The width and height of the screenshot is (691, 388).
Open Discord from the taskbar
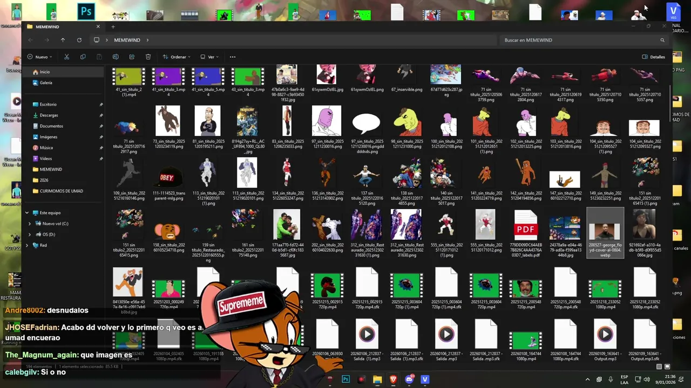tap(409, 379)
